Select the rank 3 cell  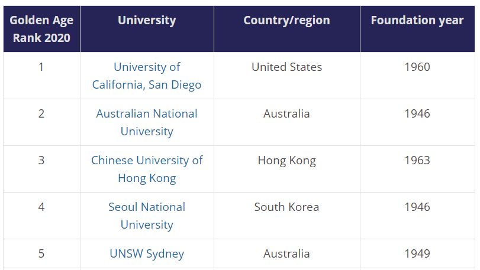pos(41,160)
